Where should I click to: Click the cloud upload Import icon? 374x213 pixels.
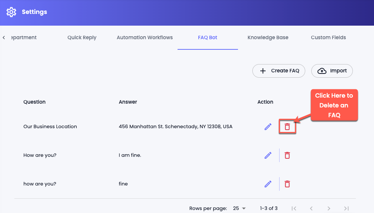point(322,71)
